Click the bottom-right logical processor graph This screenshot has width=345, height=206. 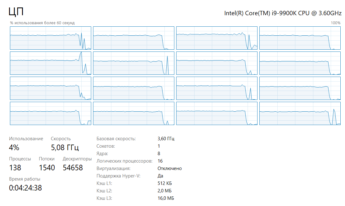coord(300,113)
